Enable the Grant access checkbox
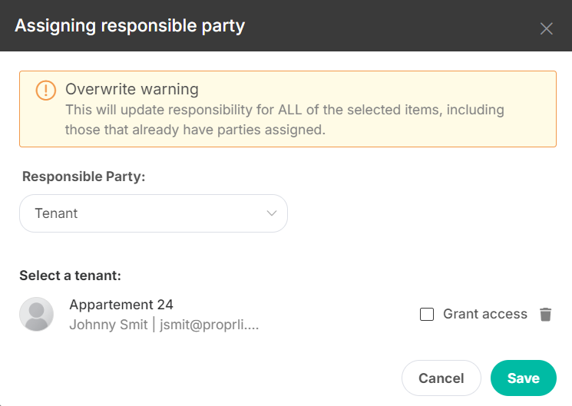Image resolution: width=572 pixels, height=406 pixels. [x=427, y=314]
